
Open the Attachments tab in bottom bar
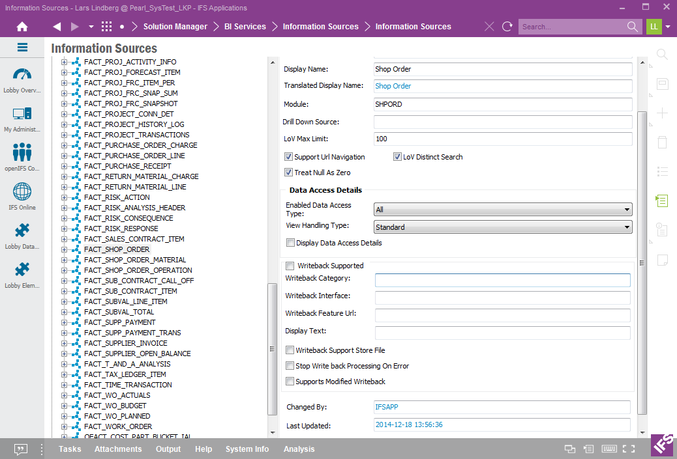(x=117, y=449)
